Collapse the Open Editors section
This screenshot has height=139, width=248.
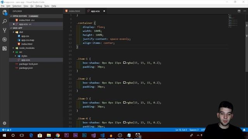point(11,16)
